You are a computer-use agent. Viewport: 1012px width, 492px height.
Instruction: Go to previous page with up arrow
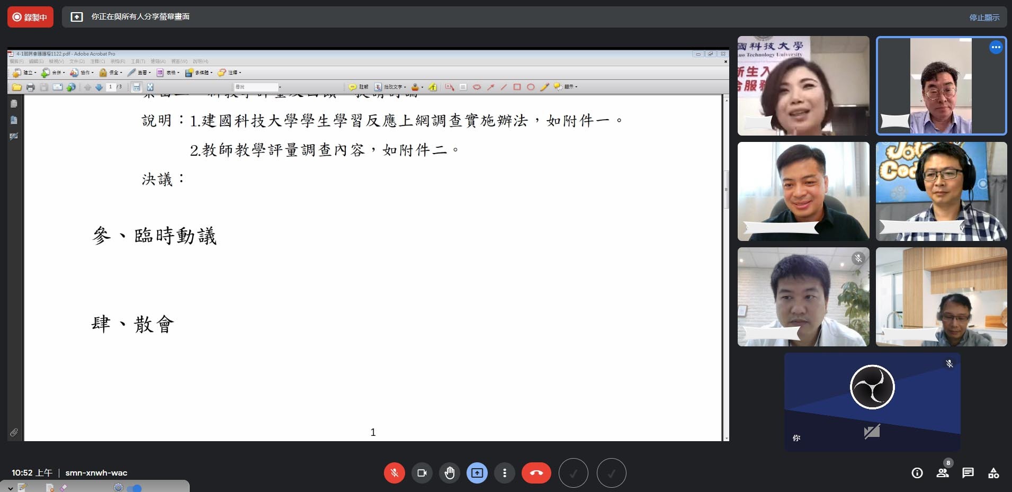[x=87, y=87]
